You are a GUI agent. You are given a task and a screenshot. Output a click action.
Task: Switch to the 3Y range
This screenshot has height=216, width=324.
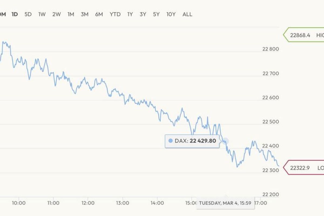(143, 14)
